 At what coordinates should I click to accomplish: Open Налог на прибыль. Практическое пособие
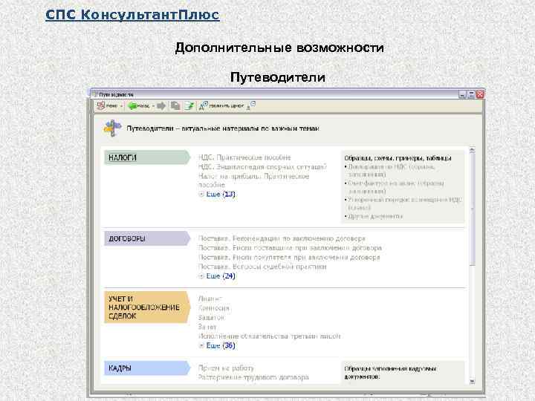pyautogui.click(x=253, y=180)
